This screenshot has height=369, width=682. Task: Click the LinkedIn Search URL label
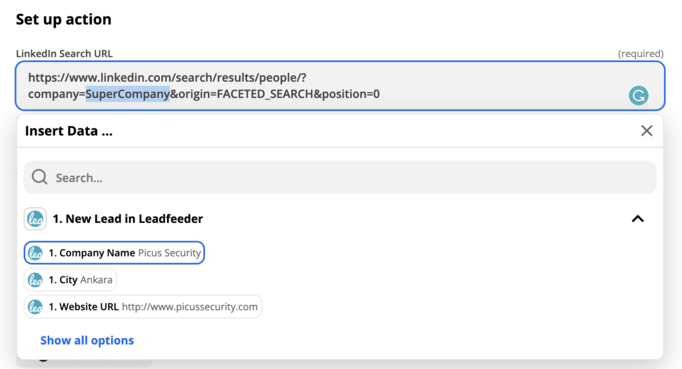click(65, 53)
